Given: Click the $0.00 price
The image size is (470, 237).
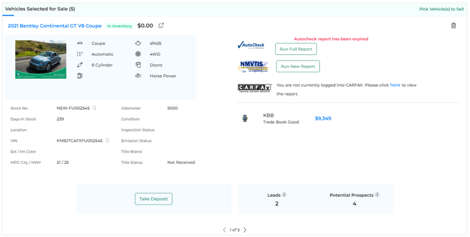Looking at the screenshot, I should click(x=146, y=26).
